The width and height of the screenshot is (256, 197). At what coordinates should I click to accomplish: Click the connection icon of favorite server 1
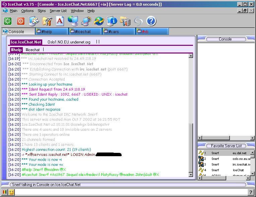tap(201, 153)
